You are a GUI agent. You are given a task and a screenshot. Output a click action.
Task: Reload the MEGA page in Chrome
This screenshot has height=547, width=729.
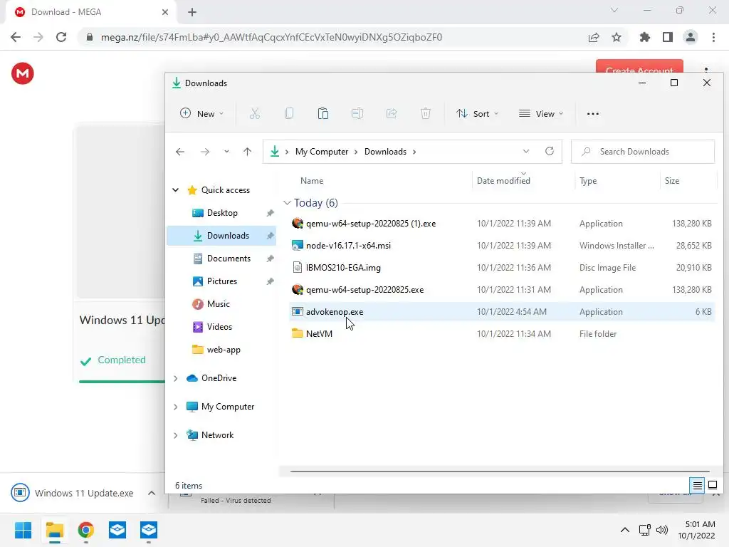pos(61,37)
